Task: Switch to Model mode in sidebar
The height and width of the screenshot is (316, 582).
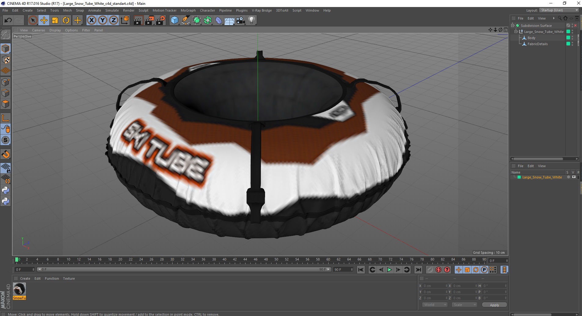Action: (x=5, y=49)
